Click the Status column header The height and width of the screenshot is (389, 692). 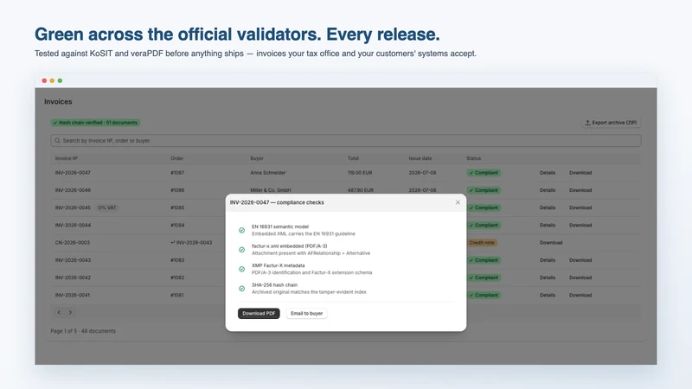point(473,158)
